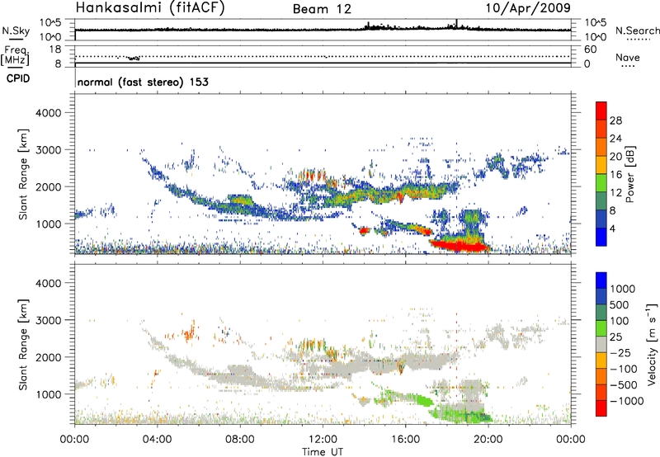Click the 20 value on power colorbar
This screenshot has height=457, width=660.
[x=615, y=157]
